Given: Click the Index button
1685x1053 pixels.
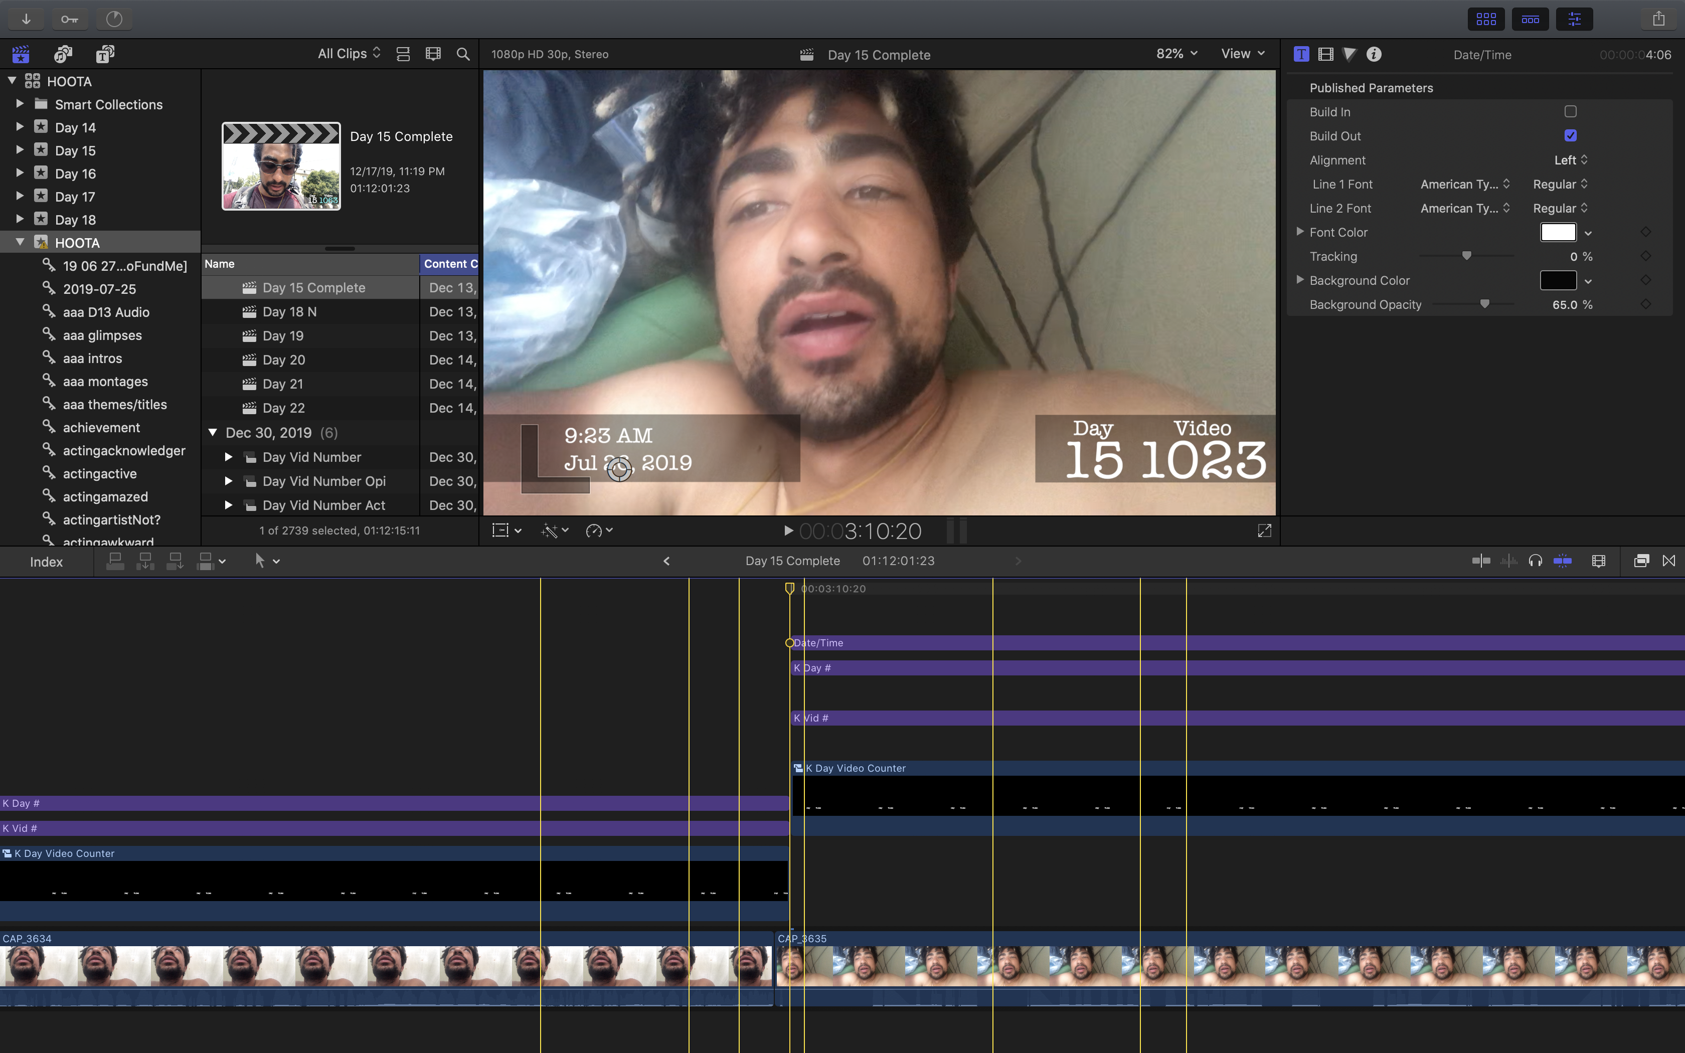Looking at the screenshot, I should [46, 562].
